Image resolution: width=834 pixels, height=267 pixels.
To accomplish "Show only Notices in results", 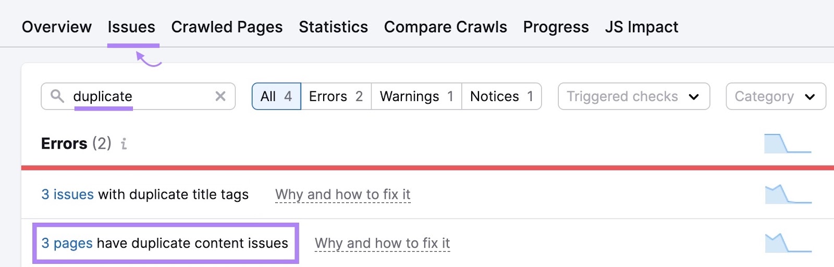I will [x=501, y=96].
